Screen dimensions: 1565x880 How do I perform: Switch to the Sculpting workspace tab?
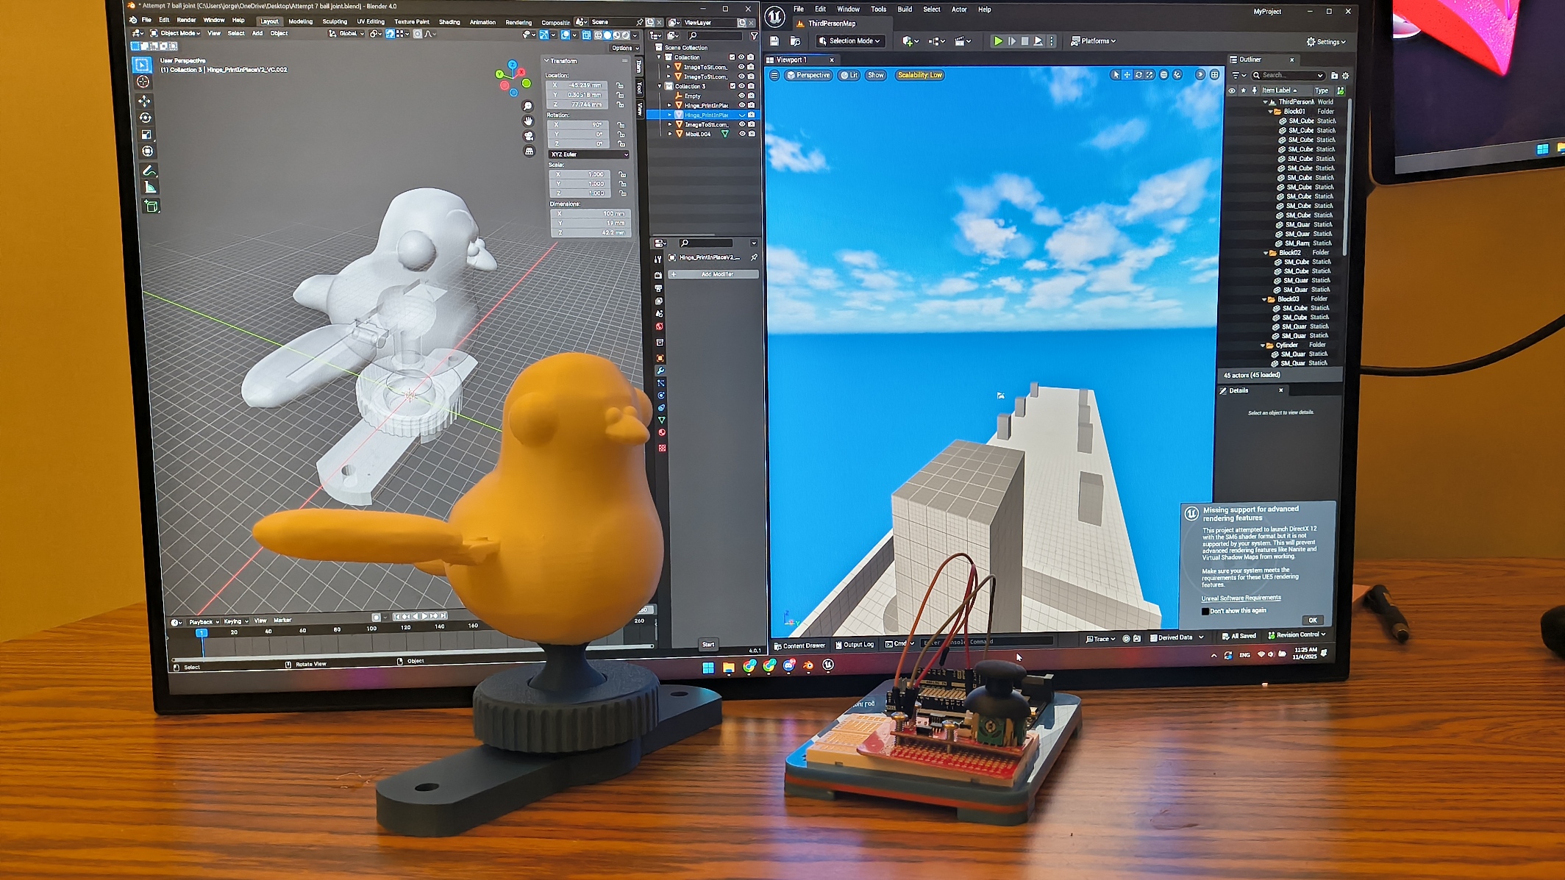pyautogui.click(x=334, y=21)
